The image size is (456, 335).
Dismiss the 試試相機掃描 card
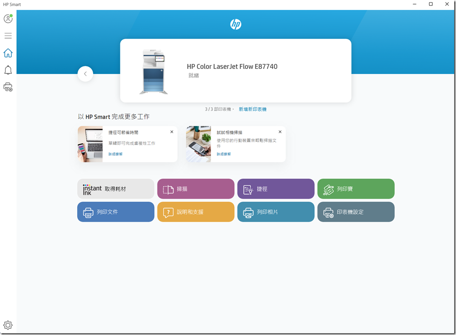pyautogui.click(x=280, y=132)
